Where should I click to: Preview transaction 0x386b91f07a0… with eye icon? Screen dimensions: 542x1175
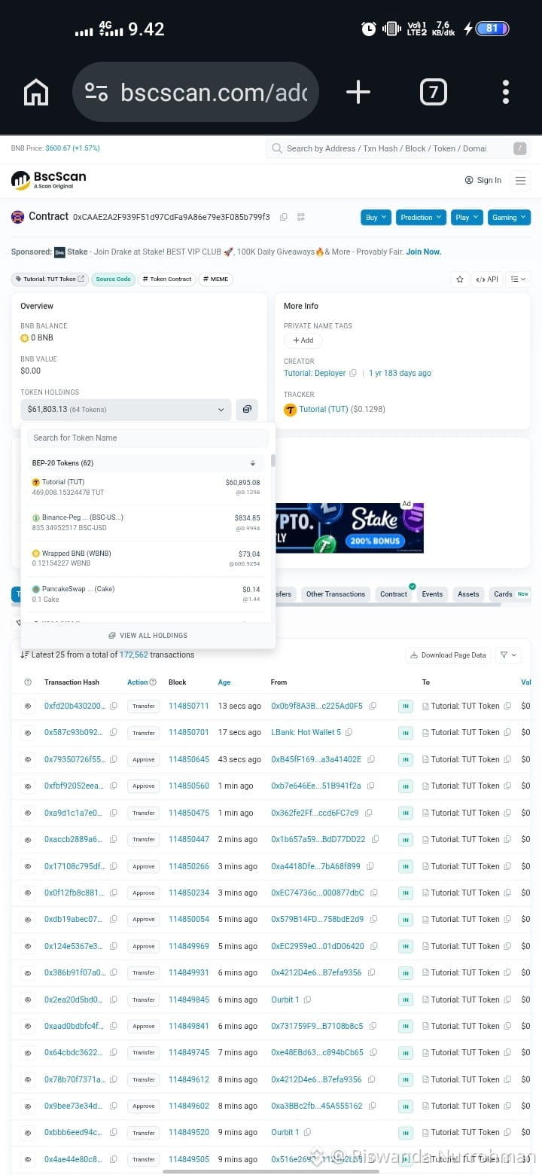click(28, 972)
